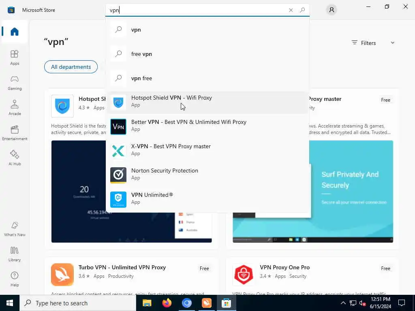Click the Microsoft Store logo icon
The image size is (415, 311).
click(x=11, y=10)
